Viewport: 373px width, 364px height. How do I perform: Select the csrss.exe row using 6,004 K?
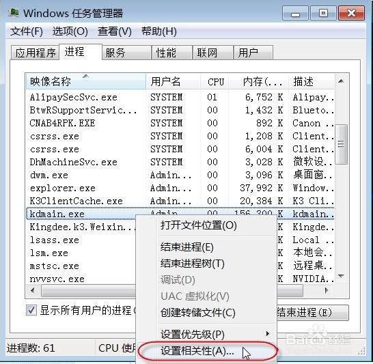(180, 149)
